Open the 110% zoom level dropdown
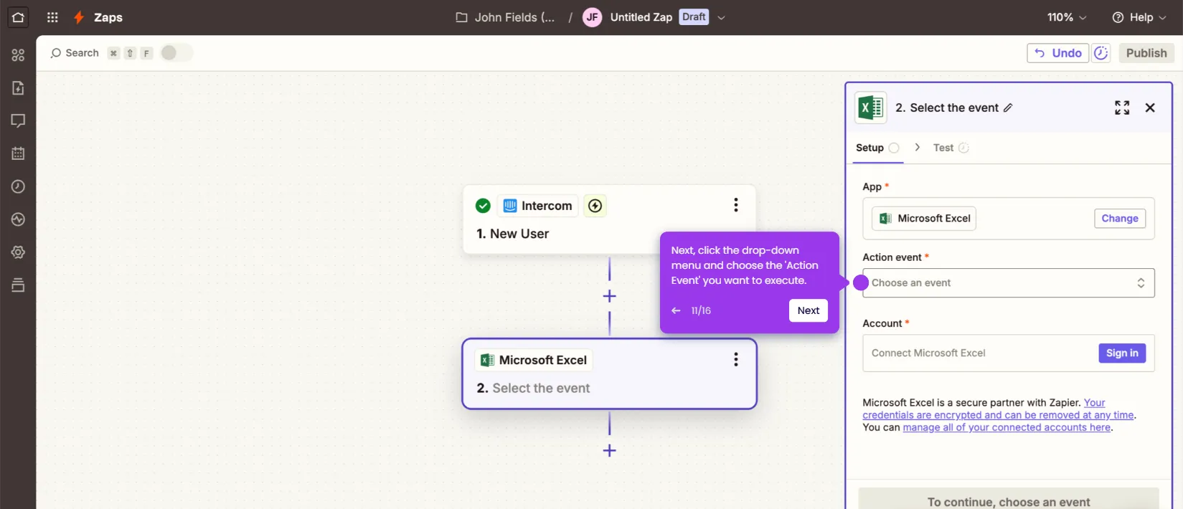 click(1067, 17)
